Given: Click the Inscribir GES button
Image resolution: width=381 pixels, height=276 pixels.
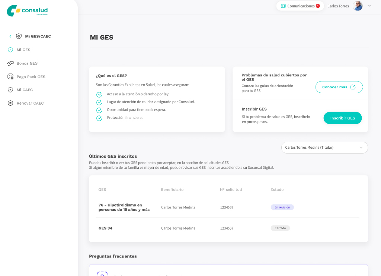Looking at the screenshot, I should [342, 118].
